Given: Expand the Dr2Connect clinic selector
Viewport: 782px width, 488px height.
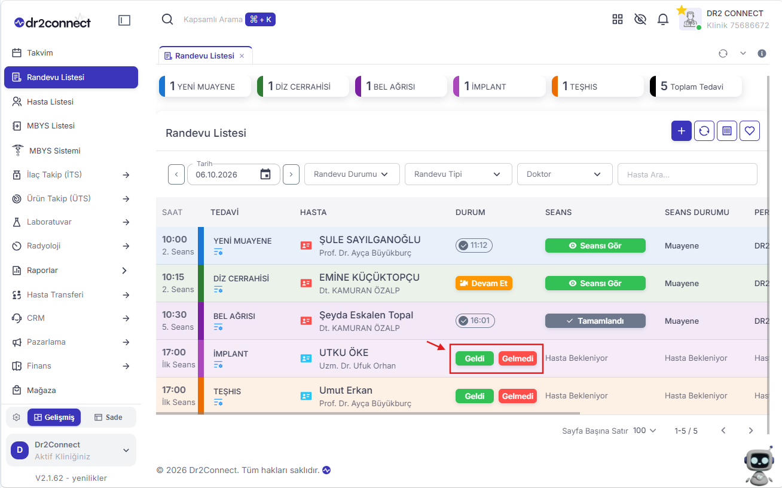Looking at the screenshot, I should [x=71, y=450].
